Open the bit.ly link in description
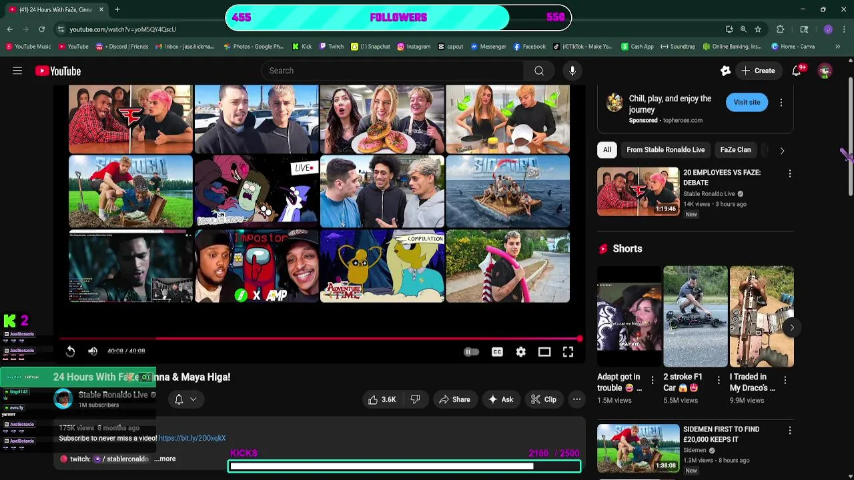 (192, 438)
